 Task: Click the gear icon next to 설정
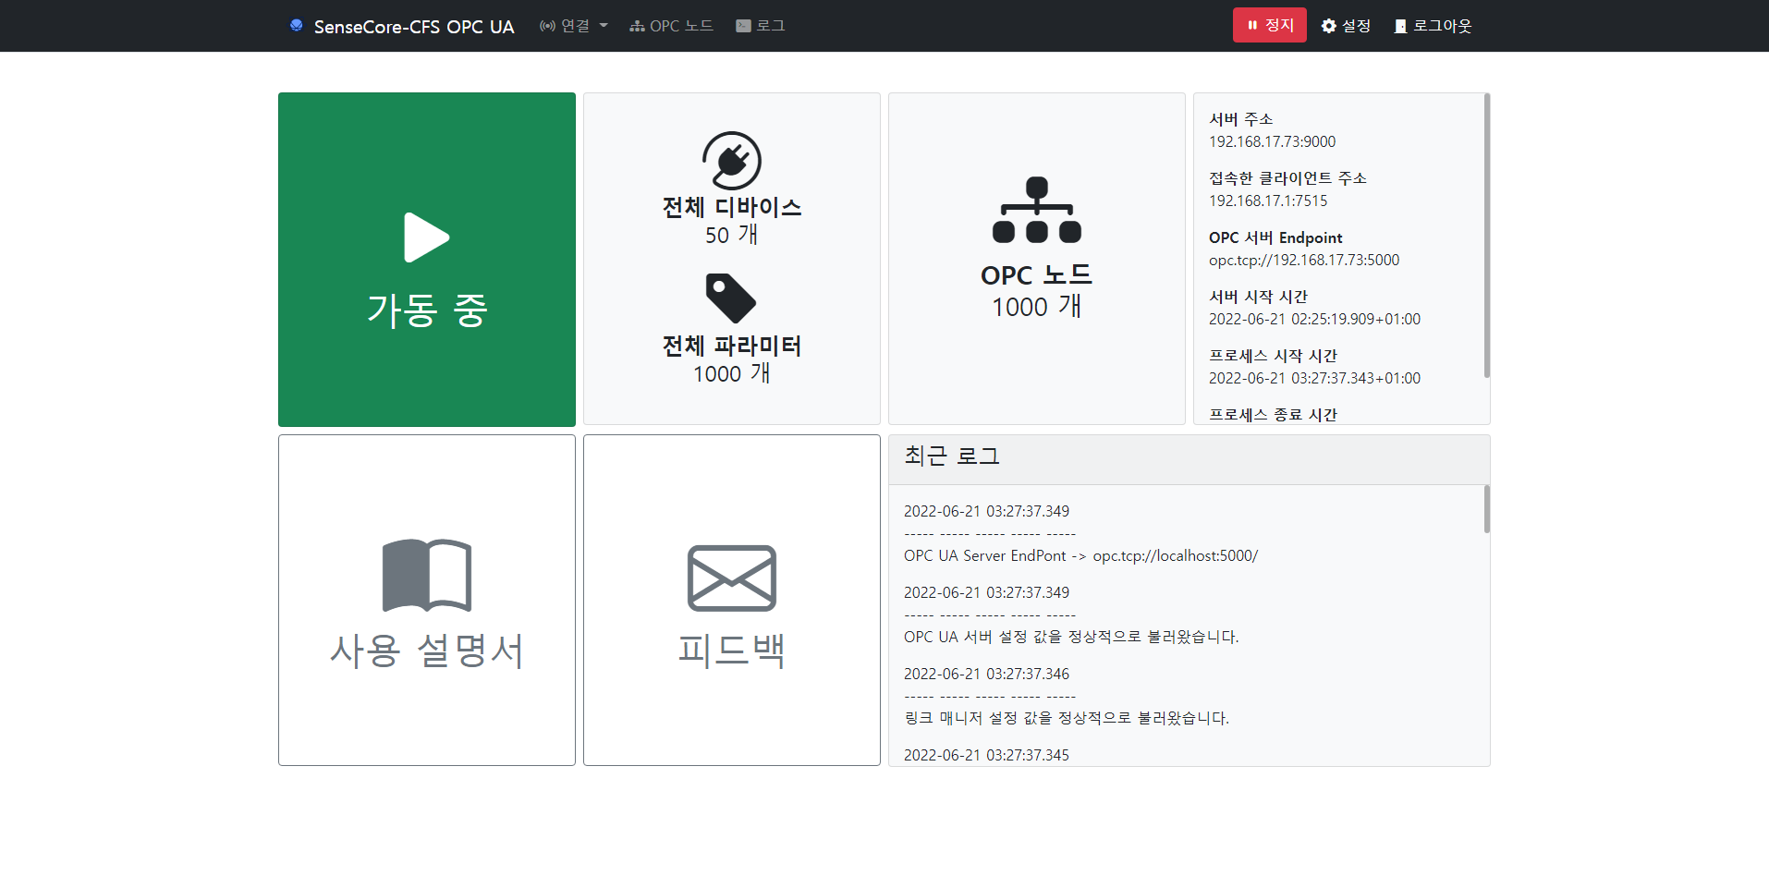[x=1329, y=26]
